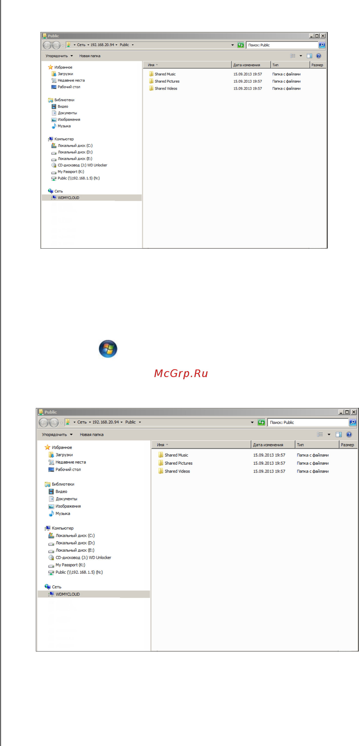359x746 pixels.
Task: Click search field Поиск: Public in upper window
Action: (282, 45)
